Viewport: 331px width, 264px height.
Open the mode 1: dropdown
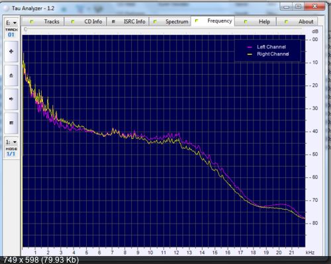11,142
